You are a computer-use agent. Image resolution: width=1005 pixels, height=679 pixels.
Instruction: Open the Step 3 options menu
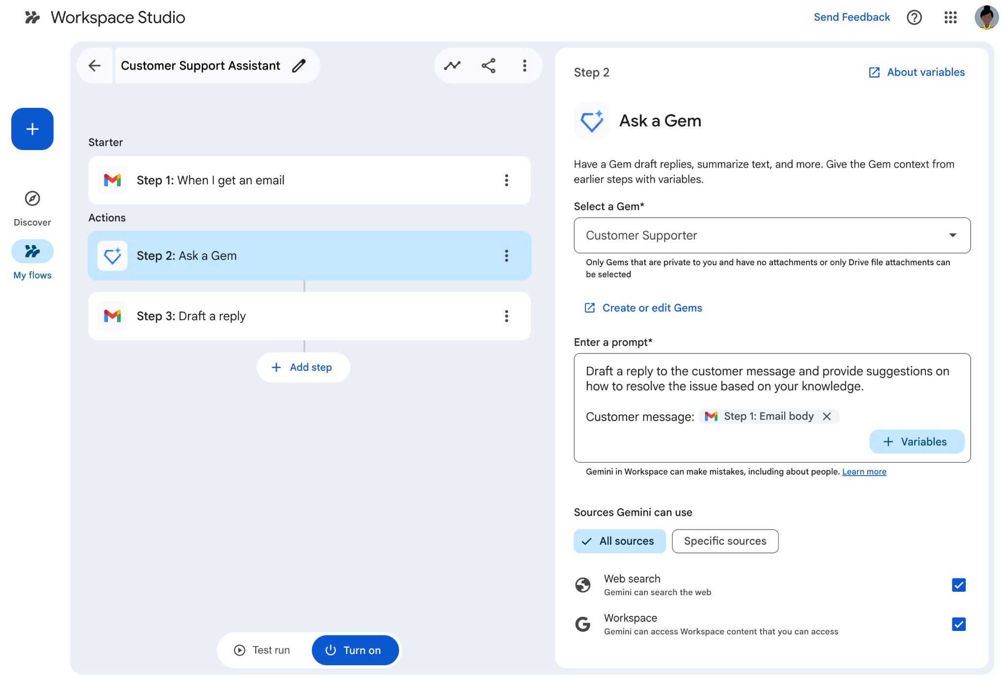(x=506, y=316)
